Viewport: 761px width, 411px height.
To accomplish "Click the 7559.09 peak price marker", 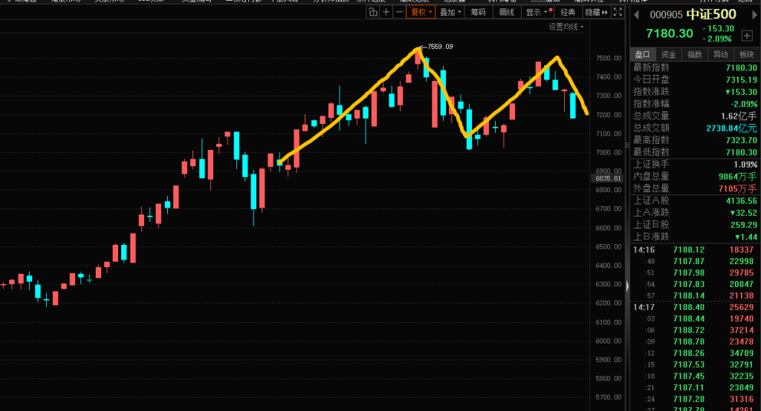I will point(440,47).
